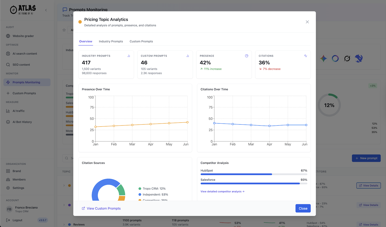Viewport: 386px width, 227px height.
Task: Click the Salesforce 93% progress bar
Action: pyautogui.click(x=254, y=184)
